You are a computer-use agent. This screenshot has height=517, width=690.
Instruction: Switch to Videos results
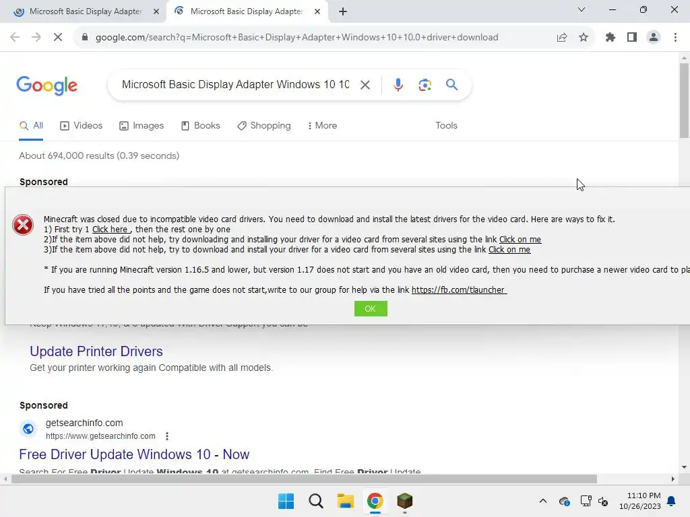82,126
